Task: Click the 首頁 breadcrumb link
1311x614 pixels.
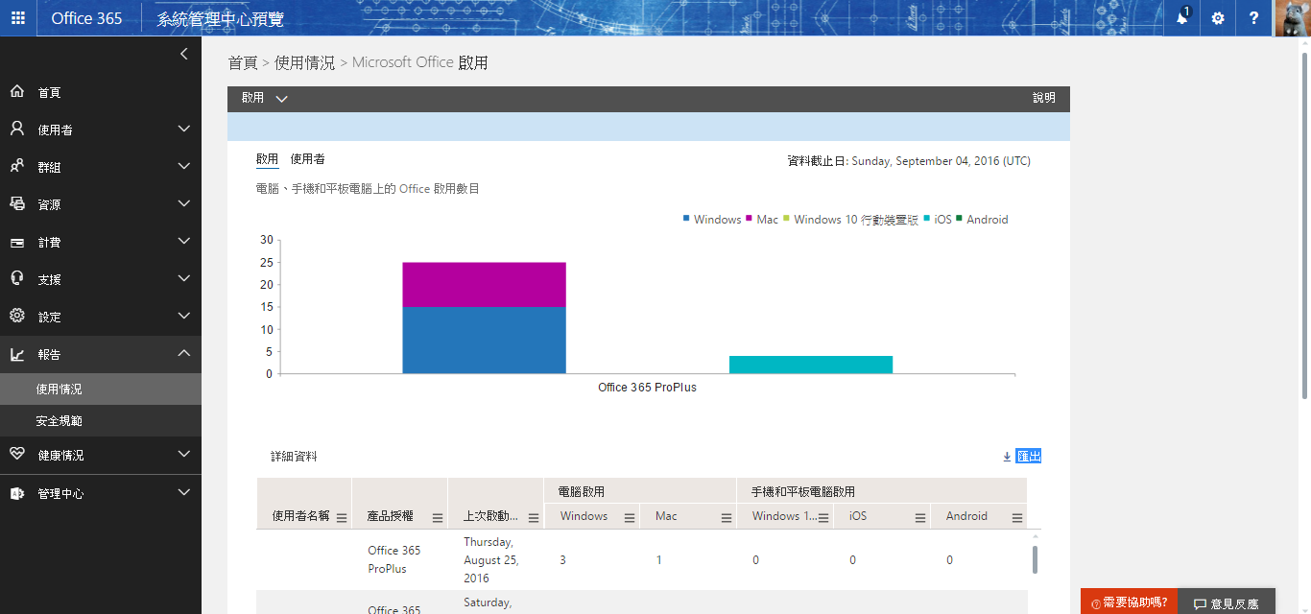Action: point(243,62)
